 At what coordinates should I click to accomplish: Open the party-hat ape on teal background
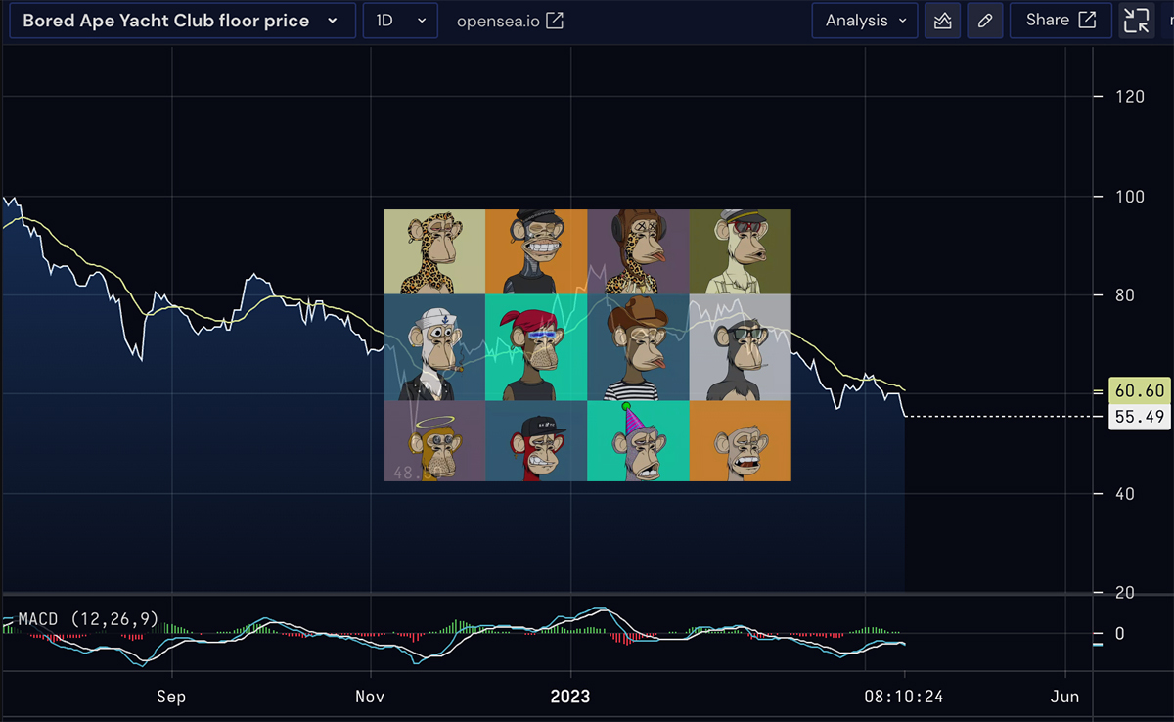[638, 441]
